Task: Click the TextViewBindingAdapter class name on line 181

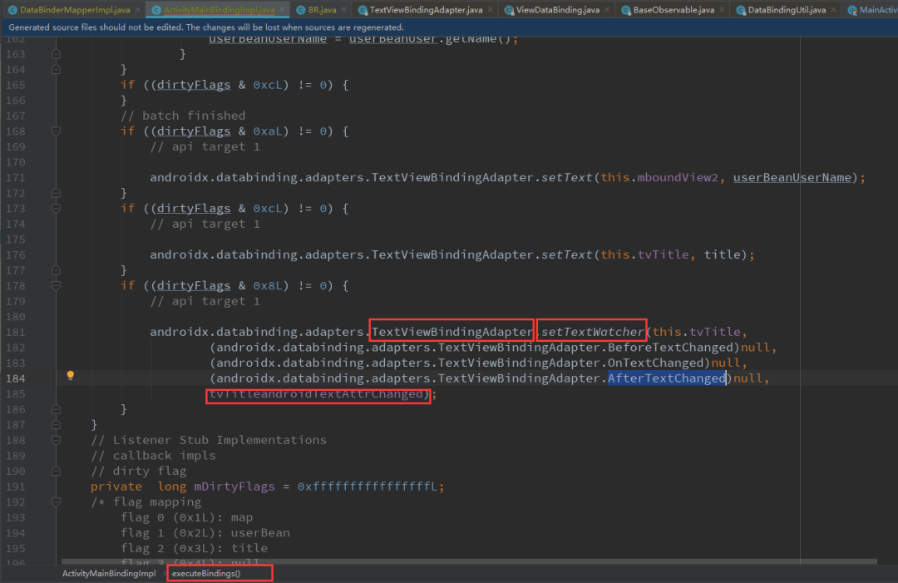Action: click(x=452, y=332)
